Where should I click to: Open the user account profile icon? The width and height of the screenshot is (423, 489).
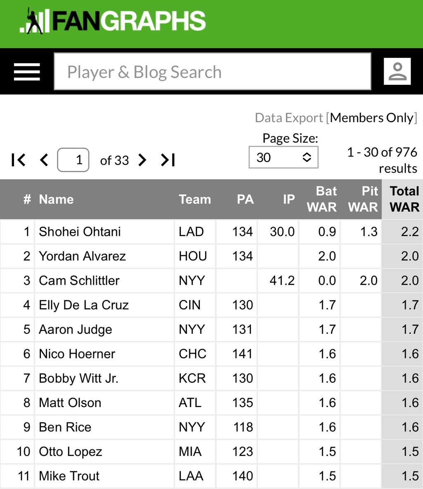click(x=397, y=72)
